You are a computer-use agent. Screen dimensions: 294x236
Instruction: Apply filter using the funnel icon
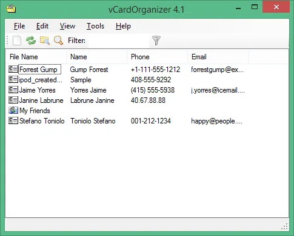[156, 41]
